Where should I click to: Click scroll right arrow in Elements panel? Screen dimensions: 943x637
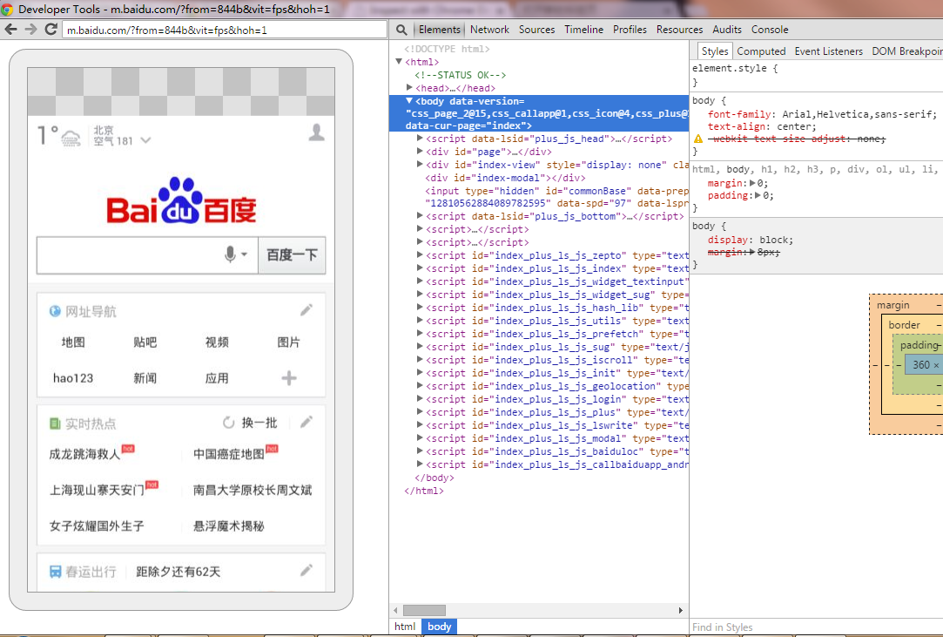(x=680, y=611)
